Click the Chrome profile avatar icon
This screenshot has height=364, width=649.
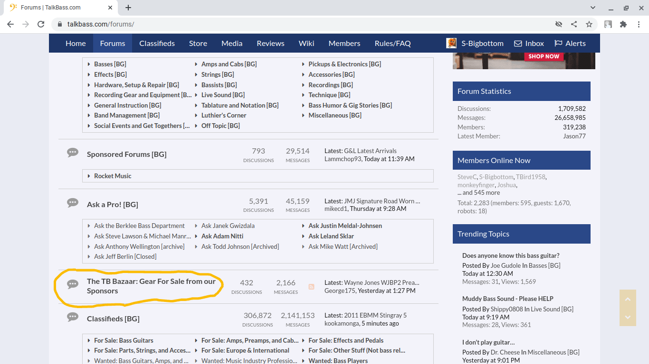608,24
